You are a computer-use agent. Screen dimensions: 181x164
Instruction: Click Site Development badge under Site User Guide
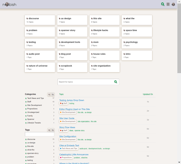tap(68, 121)
